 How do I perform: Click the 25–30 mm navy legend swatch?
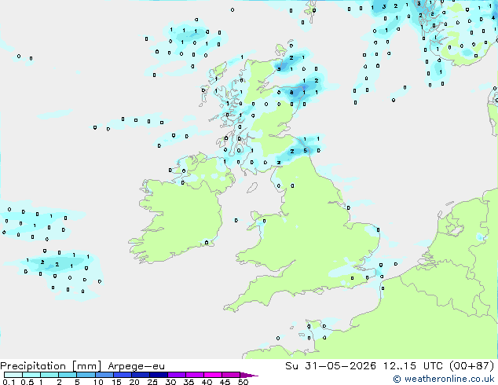point(159,375)
